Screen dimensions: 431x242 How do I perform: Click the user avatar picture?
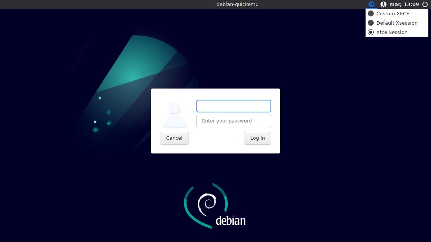[175, 114]
